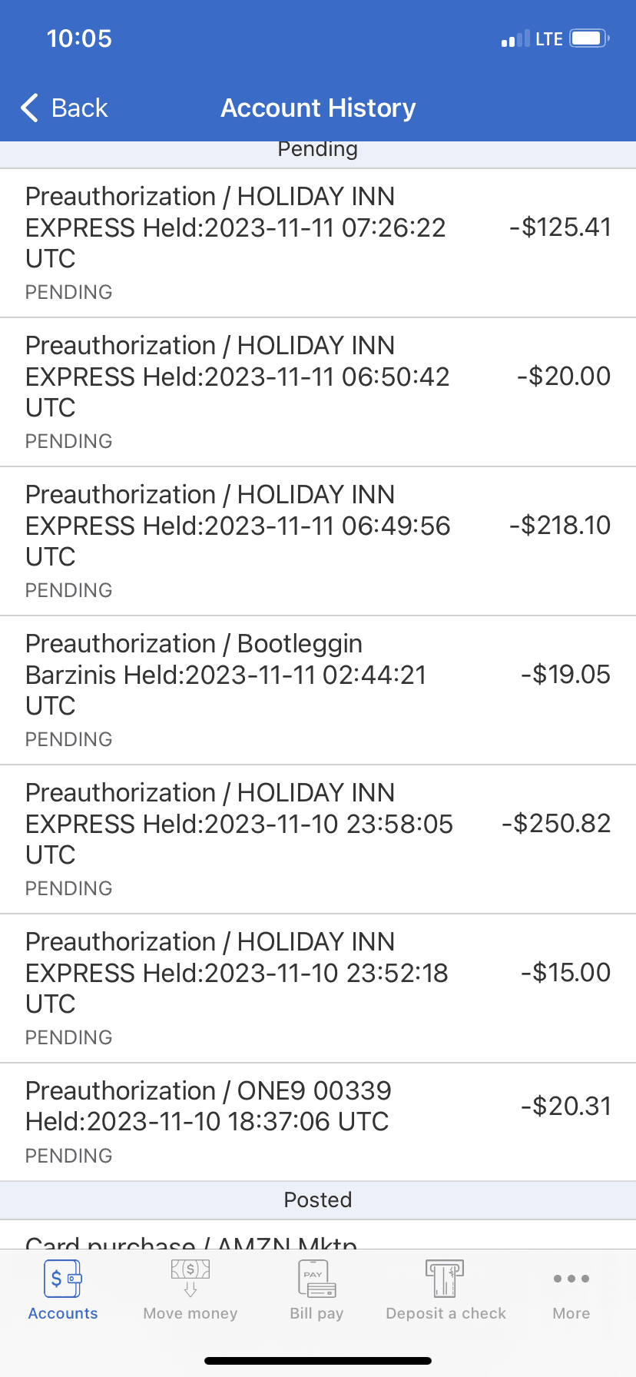Tap the Posted section header
This screenshot has width=636, height=1377.
(x=318, y=1200)
